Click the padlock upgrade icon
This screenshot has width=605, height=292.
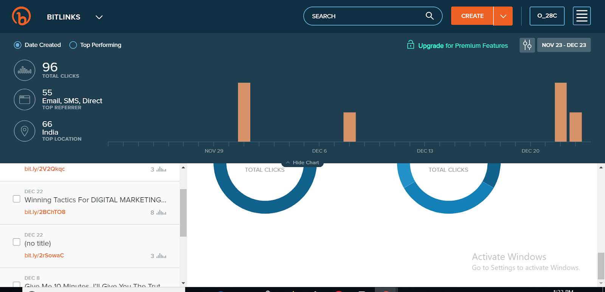[x=411, y=45]
